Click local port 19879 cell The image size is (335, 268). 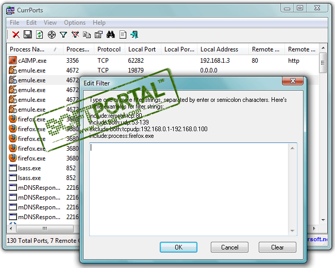pyautogui.click(x=136, y=70)
